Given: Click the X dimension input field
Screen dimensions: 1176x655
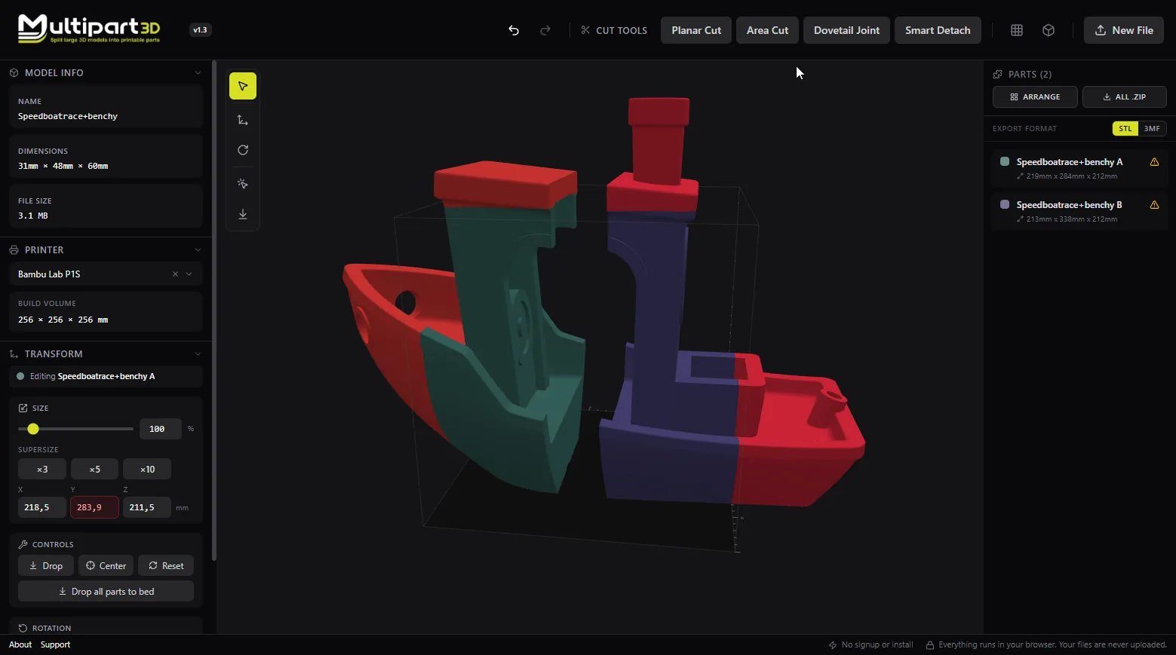Looking at the screenshot, I should point(42,508).
